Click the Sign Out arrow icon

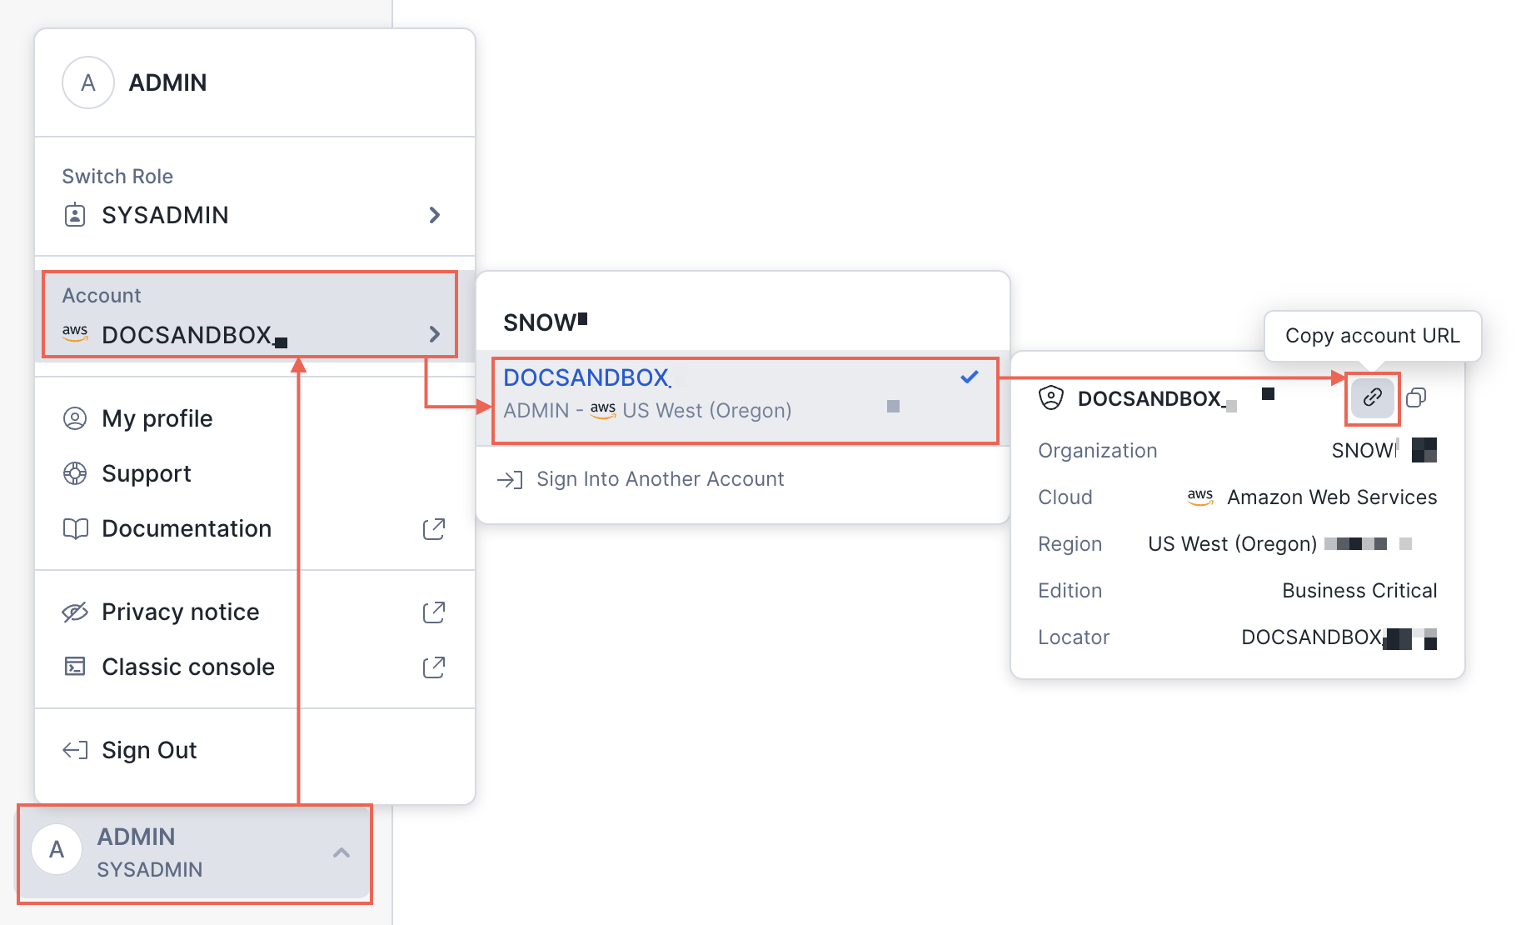coord(75,750)
